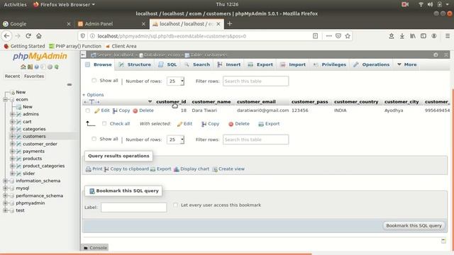This screenshot has width=454, height=255.
Task: Click Display chart icon link
Action: [192, 169]
